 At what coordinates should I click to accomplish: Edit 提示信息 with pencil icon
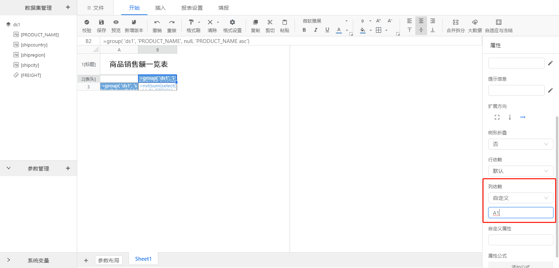pyautogui.click(x=550, y=90)
